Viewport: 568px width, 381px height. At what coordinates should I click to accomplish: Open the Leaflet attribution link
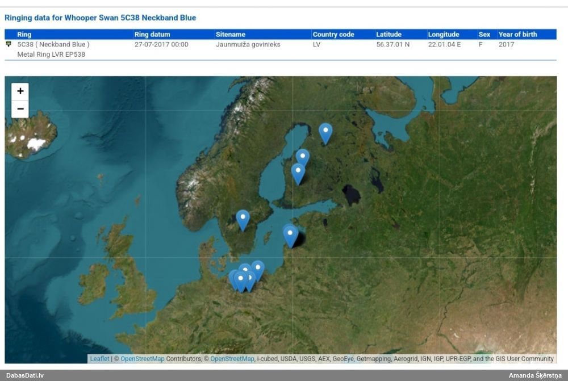pos(99,359)
